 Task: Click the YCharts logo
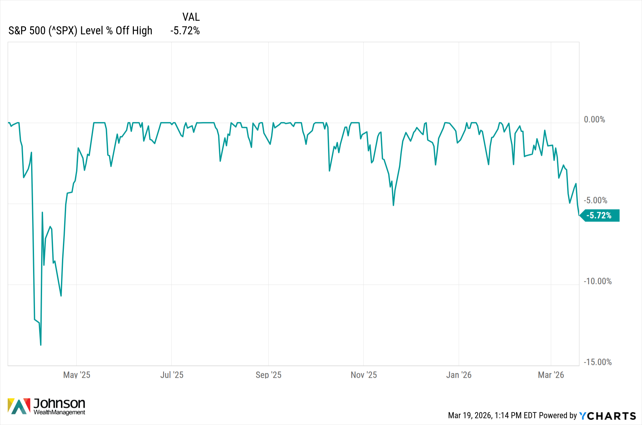(x=607, y=416)
